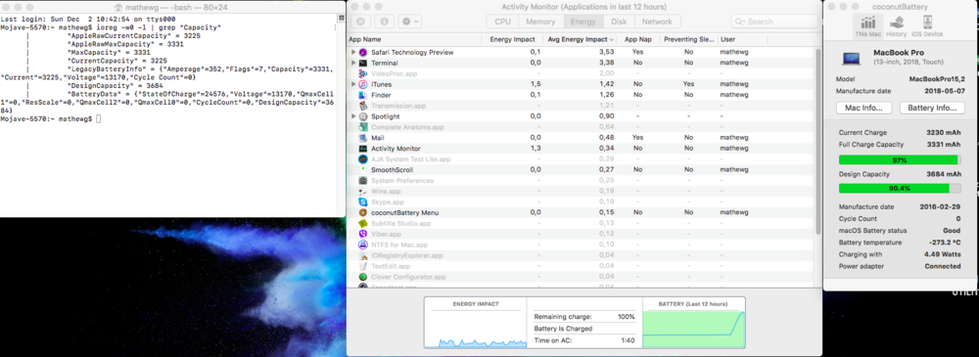Sort by App Nap column header
Screen dimensions: 979x357
point(637,39)
